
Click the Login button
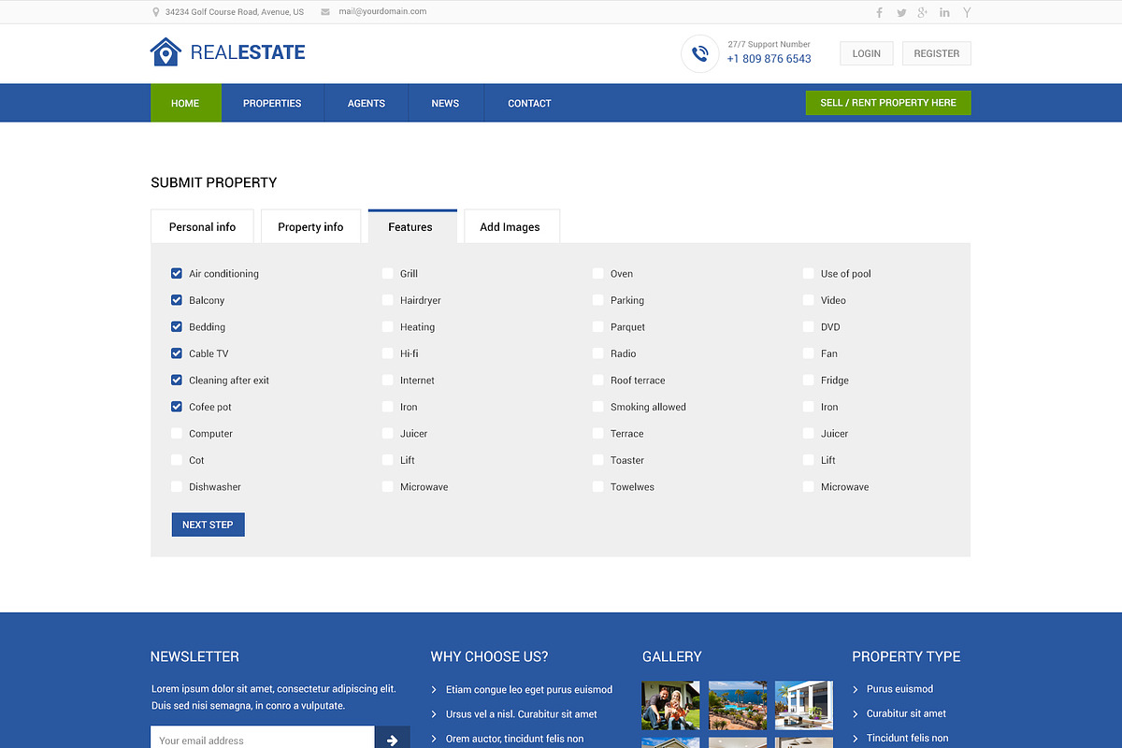867,53
